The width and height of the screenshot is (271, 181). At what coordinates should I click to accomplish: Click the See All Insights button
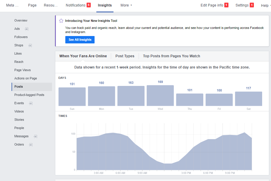point(80,40)
